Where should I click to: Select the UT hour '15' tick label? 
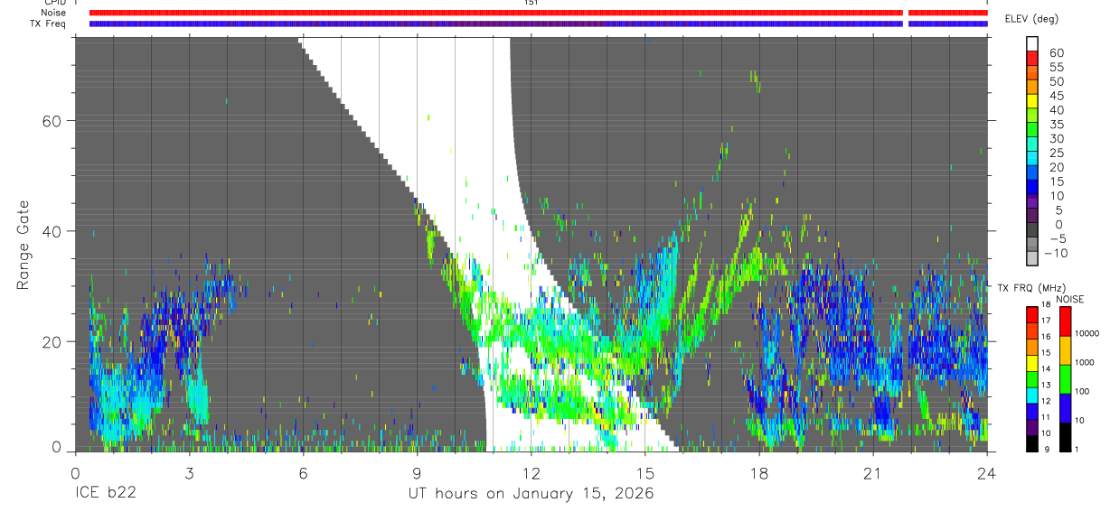point(645,474)
